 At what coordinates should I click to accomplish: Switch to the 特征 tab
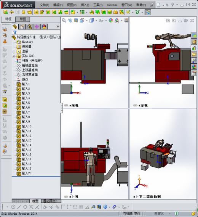tap(8, 19)
